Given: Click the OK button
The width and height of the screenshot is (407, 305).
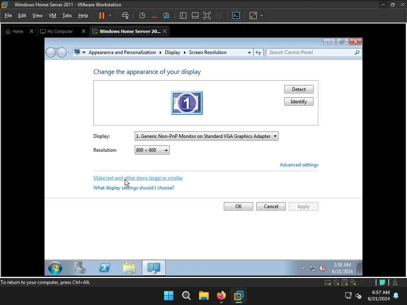Looking at the screenshot, I should (x=238, y=207).
